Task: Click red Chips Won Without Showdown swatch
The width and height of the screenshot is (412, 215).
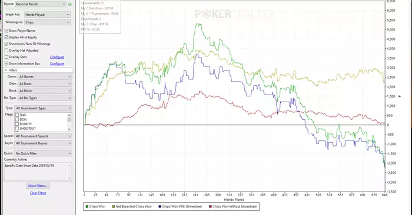Action: 210,207
